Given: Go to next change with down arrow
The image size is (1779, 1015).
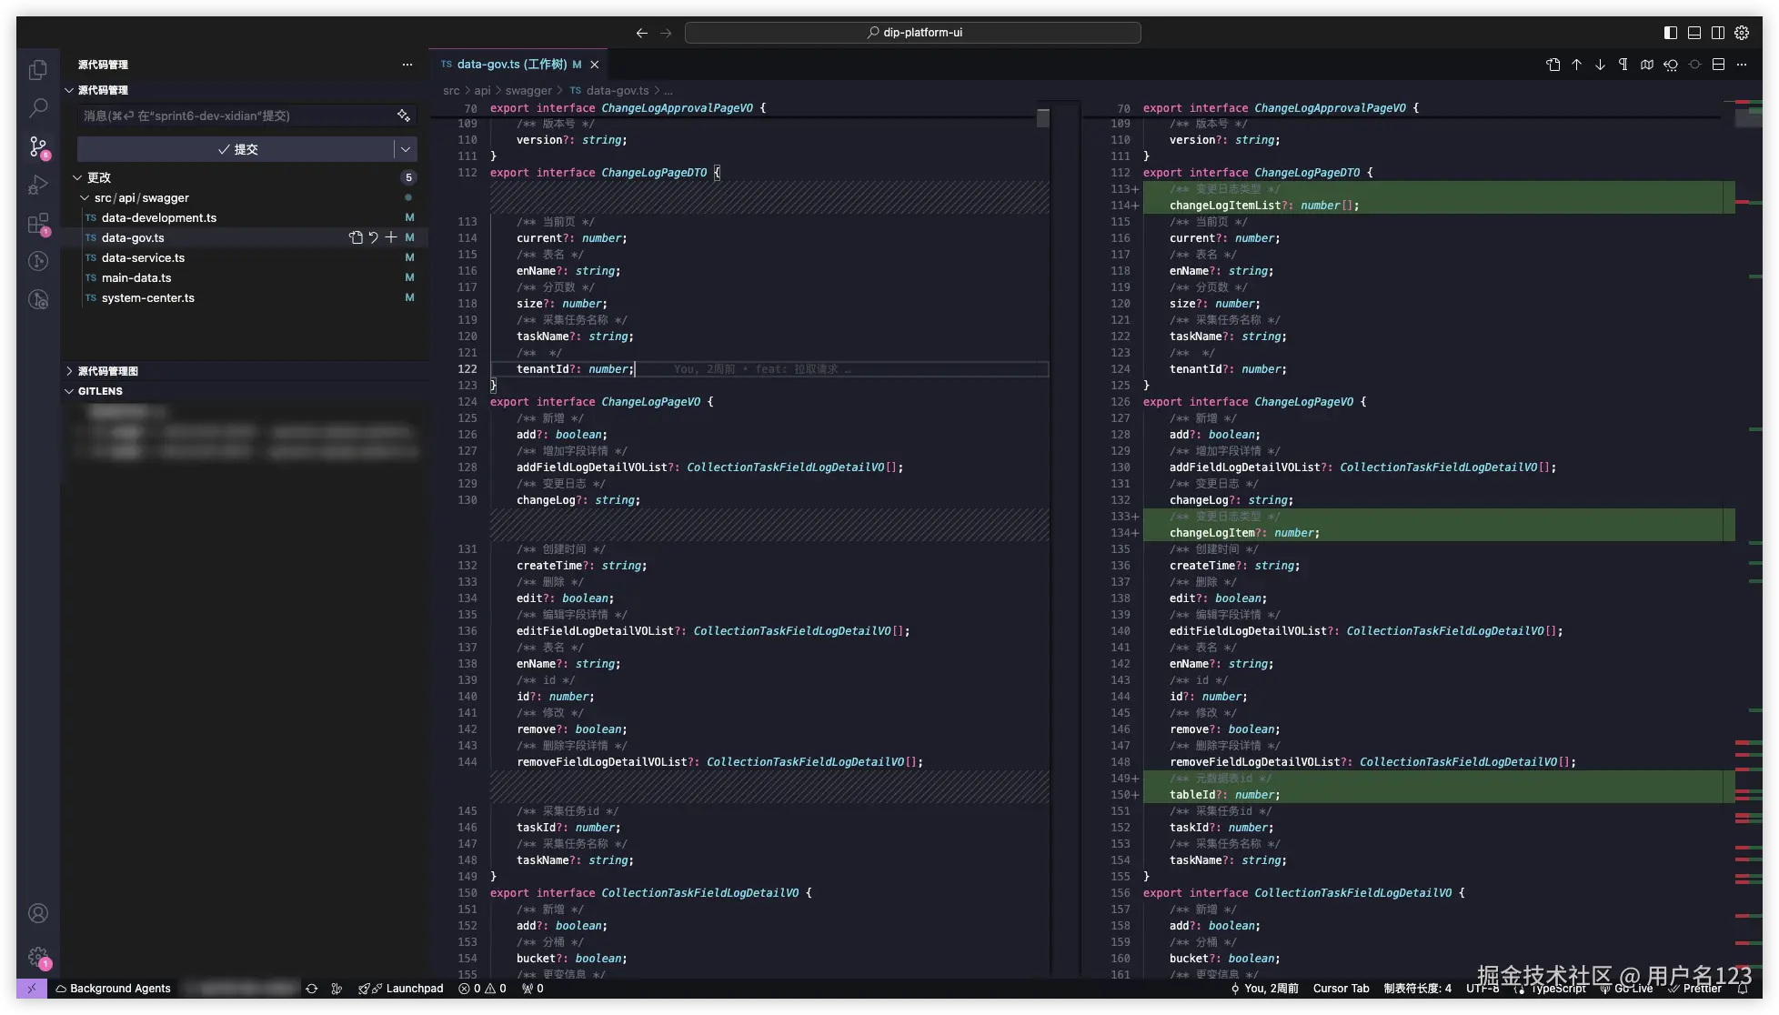Looking at the screenshot, I should (x=1600, y=65).
